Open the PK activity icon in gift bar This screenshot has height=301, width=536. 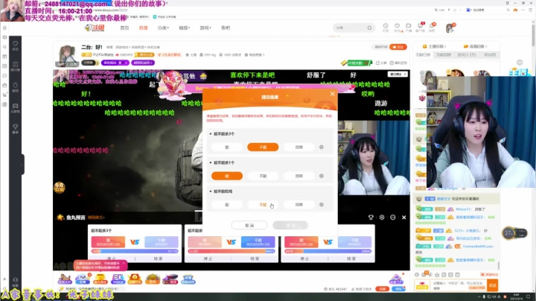118,279
